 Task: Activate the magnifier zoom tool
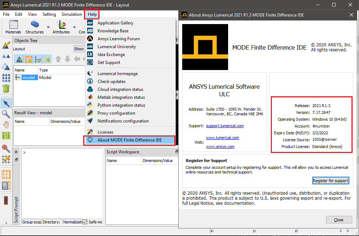[x=6, y=114]
